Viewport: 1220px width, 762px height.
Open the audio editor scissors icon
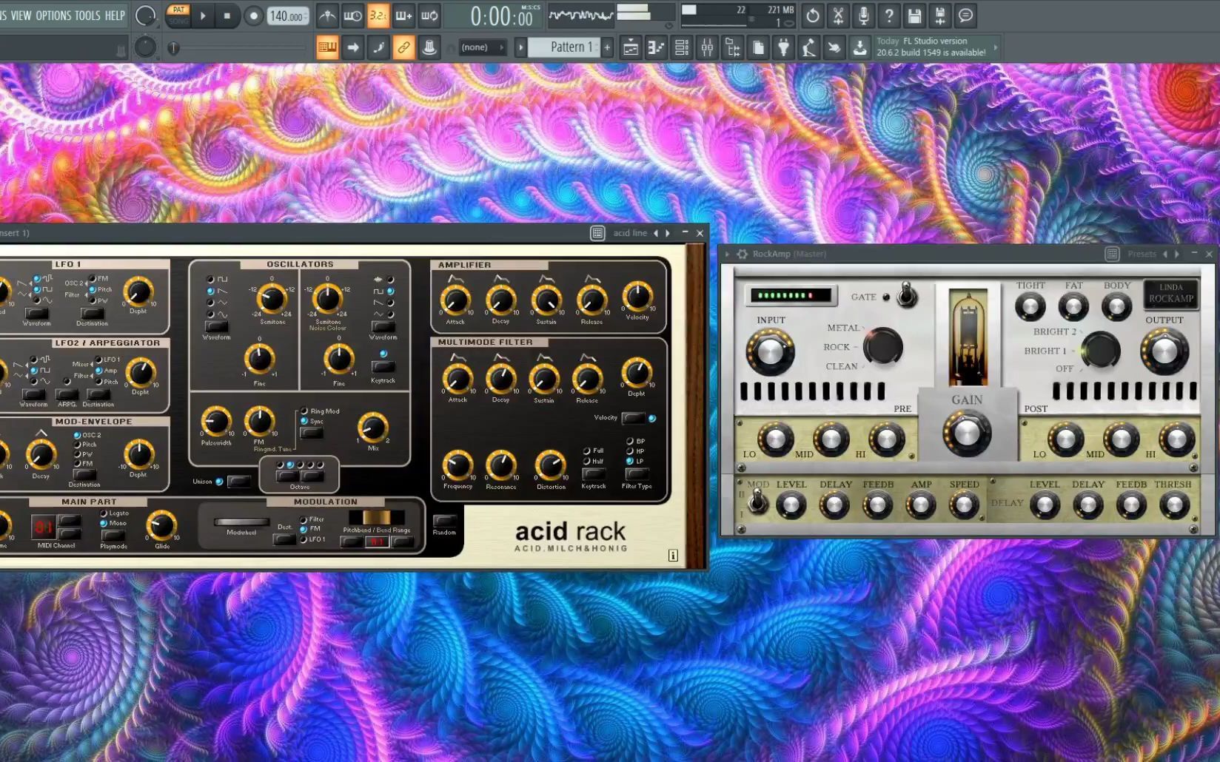click(x=838, y=16)
